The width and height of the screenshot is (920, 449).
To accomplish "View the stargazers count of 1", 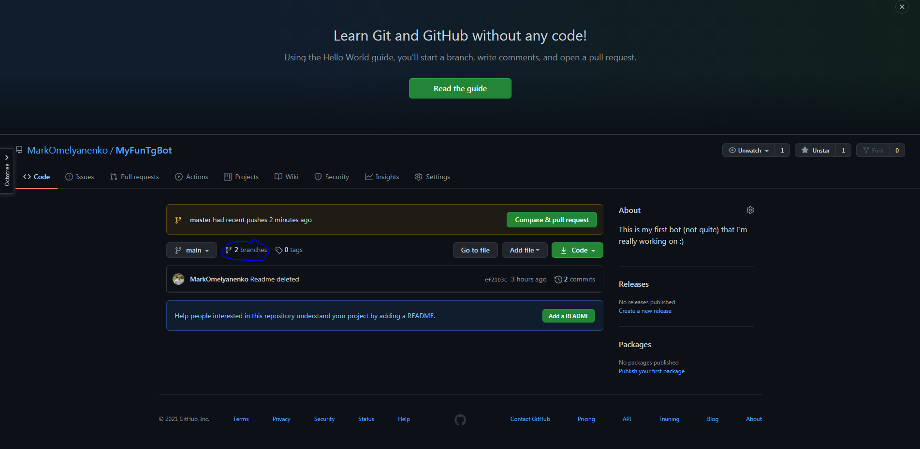I will (844, 151).
